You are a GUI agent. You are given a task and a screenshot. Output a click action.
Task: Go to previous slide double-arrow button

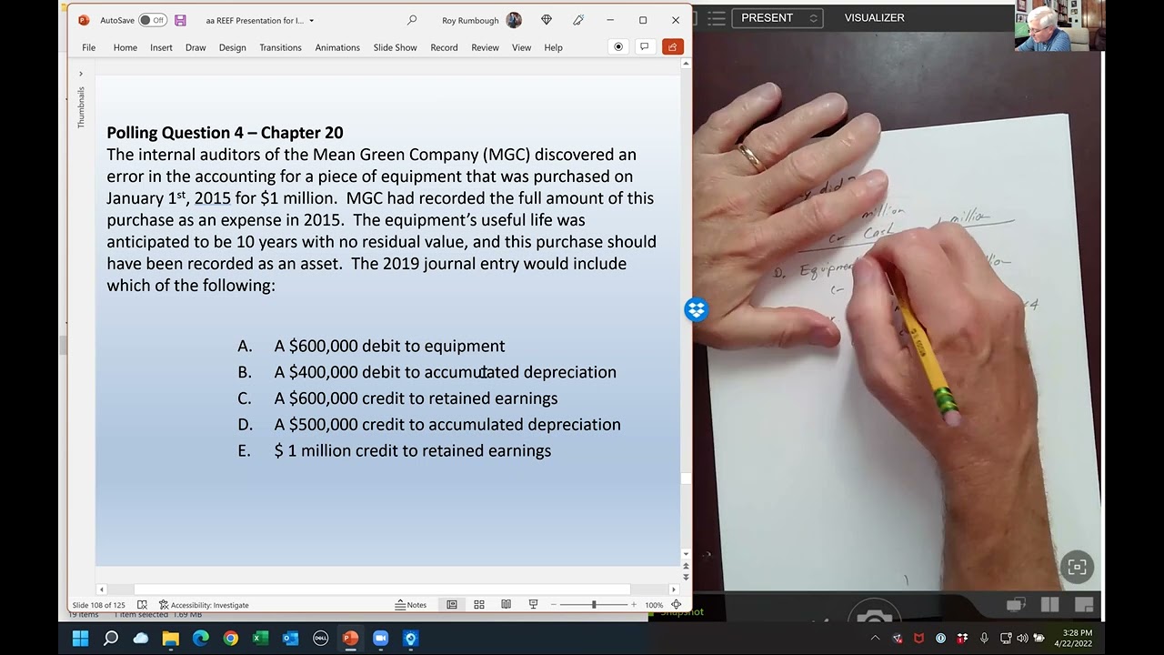(686, 566)
